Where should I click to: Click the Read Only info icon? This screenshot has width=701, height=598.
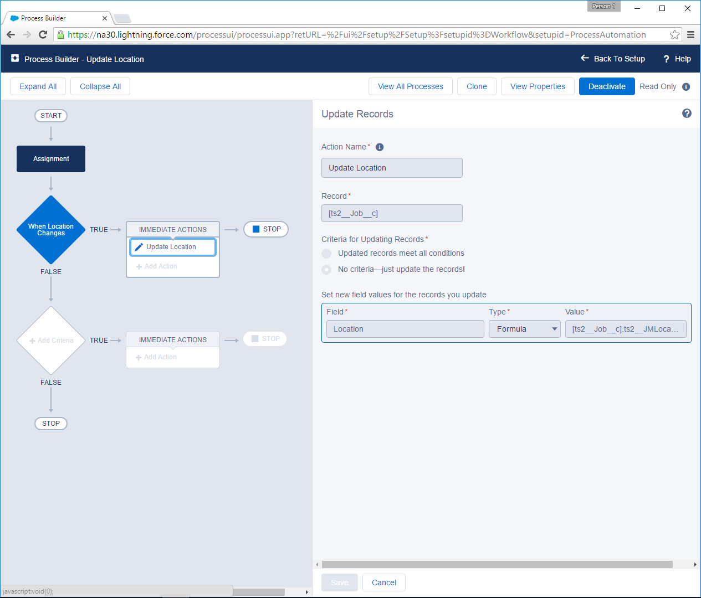tap(686, 86)
